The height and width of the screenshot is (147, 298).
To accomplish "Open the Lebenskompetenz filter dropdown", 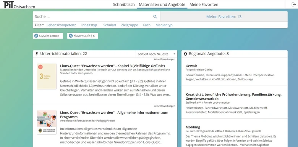I will (x=61, y=25).
